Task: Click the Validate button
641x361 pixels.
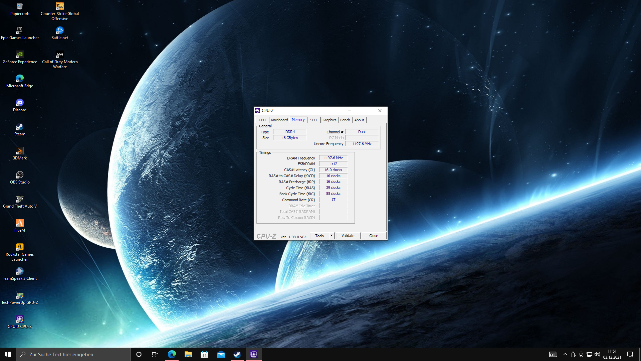Action: coord(348,236)
